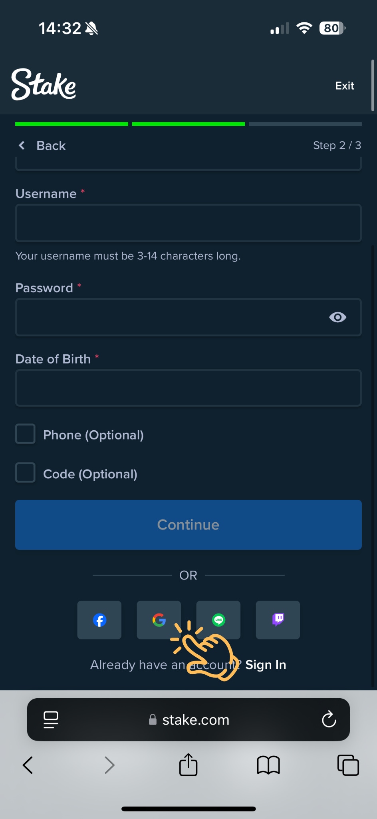The image size is (377, 819).
Task: Check the Code (Optional) box
Action: (25, 472)
